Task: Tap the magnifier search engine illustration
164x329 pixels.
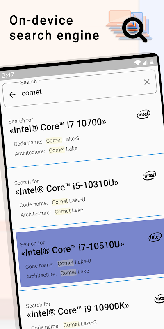Action: coord(129,26)
